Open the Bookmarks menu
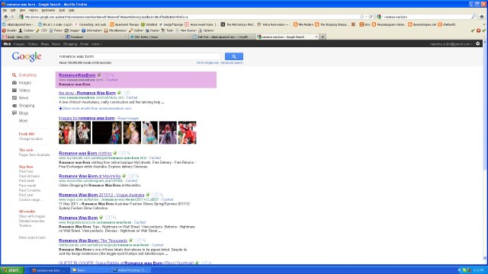The width and height of the screenshot is (488, 274). (48, 10)
